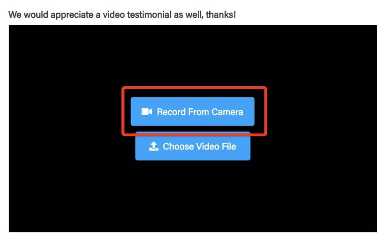The width and height of the screenshot is (387, 241).
Task: Start recording a testimonial from the camera
Action: [x=192, y=111]
